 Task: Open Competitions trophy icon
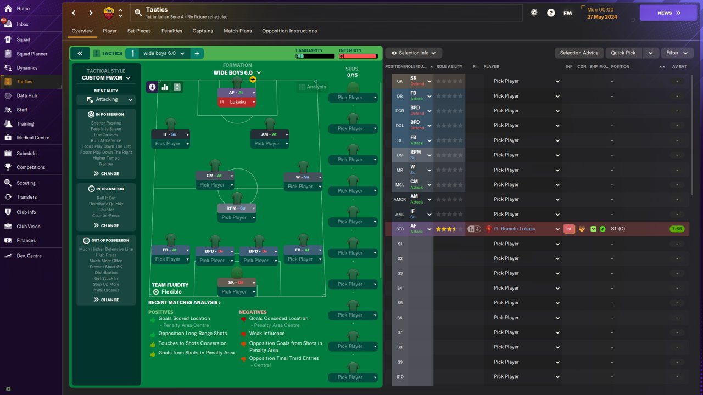8,167
